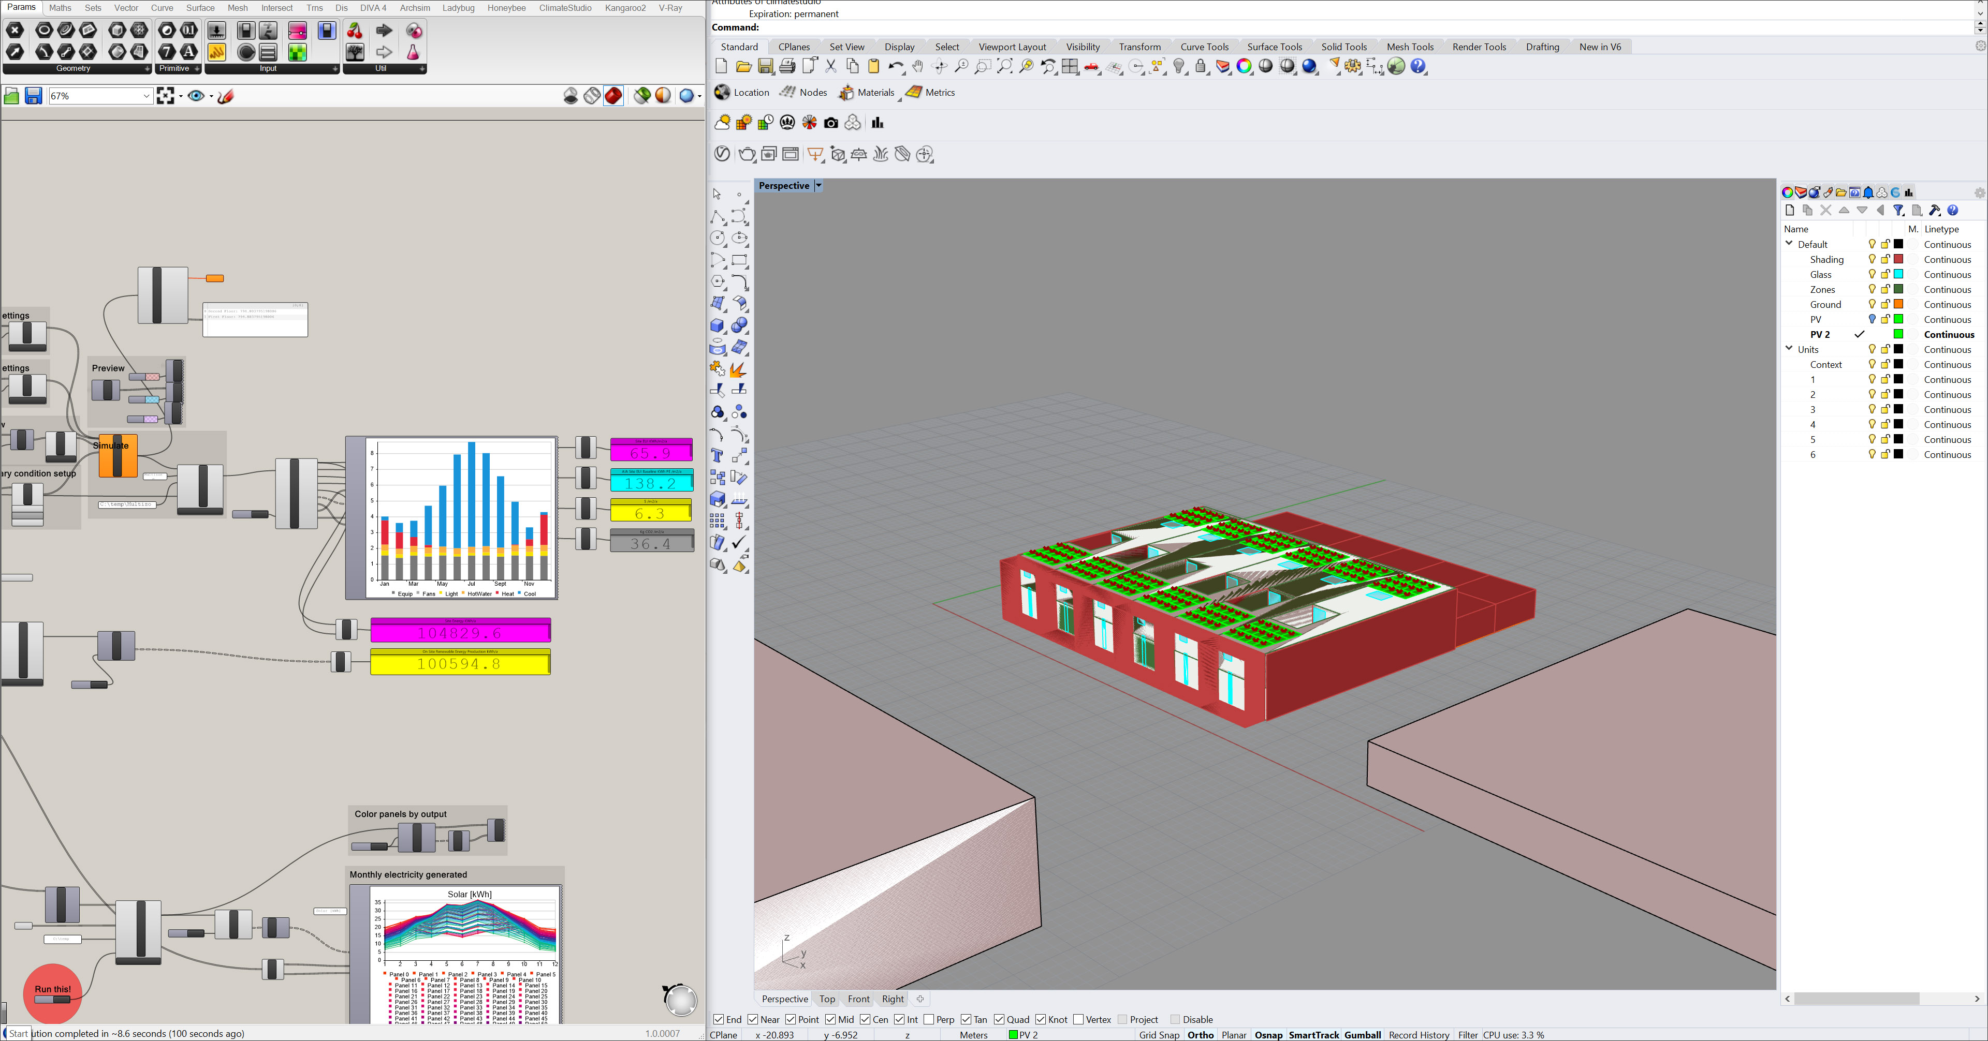This screenshot has height=1041, width=1988.
Task: Click the Zoom Extents icon
Action: pos(1004,66)
